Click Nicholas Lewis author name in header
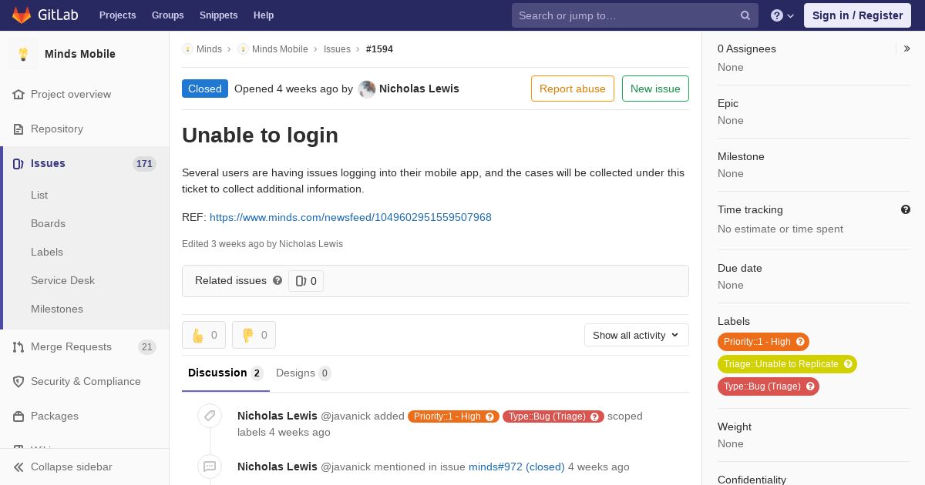925x485 pixels. (x=419, y=89)
